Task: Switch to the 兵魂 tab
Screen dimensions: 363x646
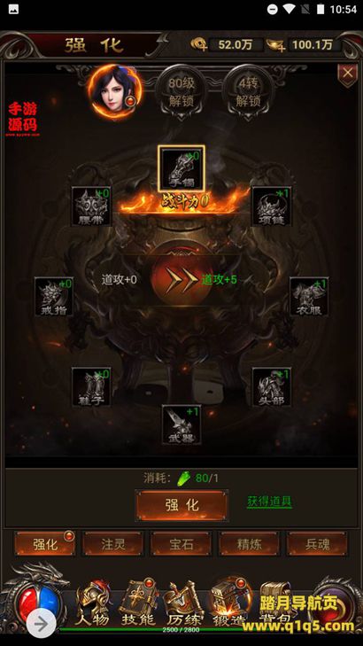Action: pyautogui.click(x=317, y=544)
